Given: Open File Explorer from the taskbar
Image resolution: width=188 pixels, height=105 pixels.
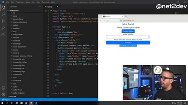Looking at the screenshot, I should coord(21,103).
